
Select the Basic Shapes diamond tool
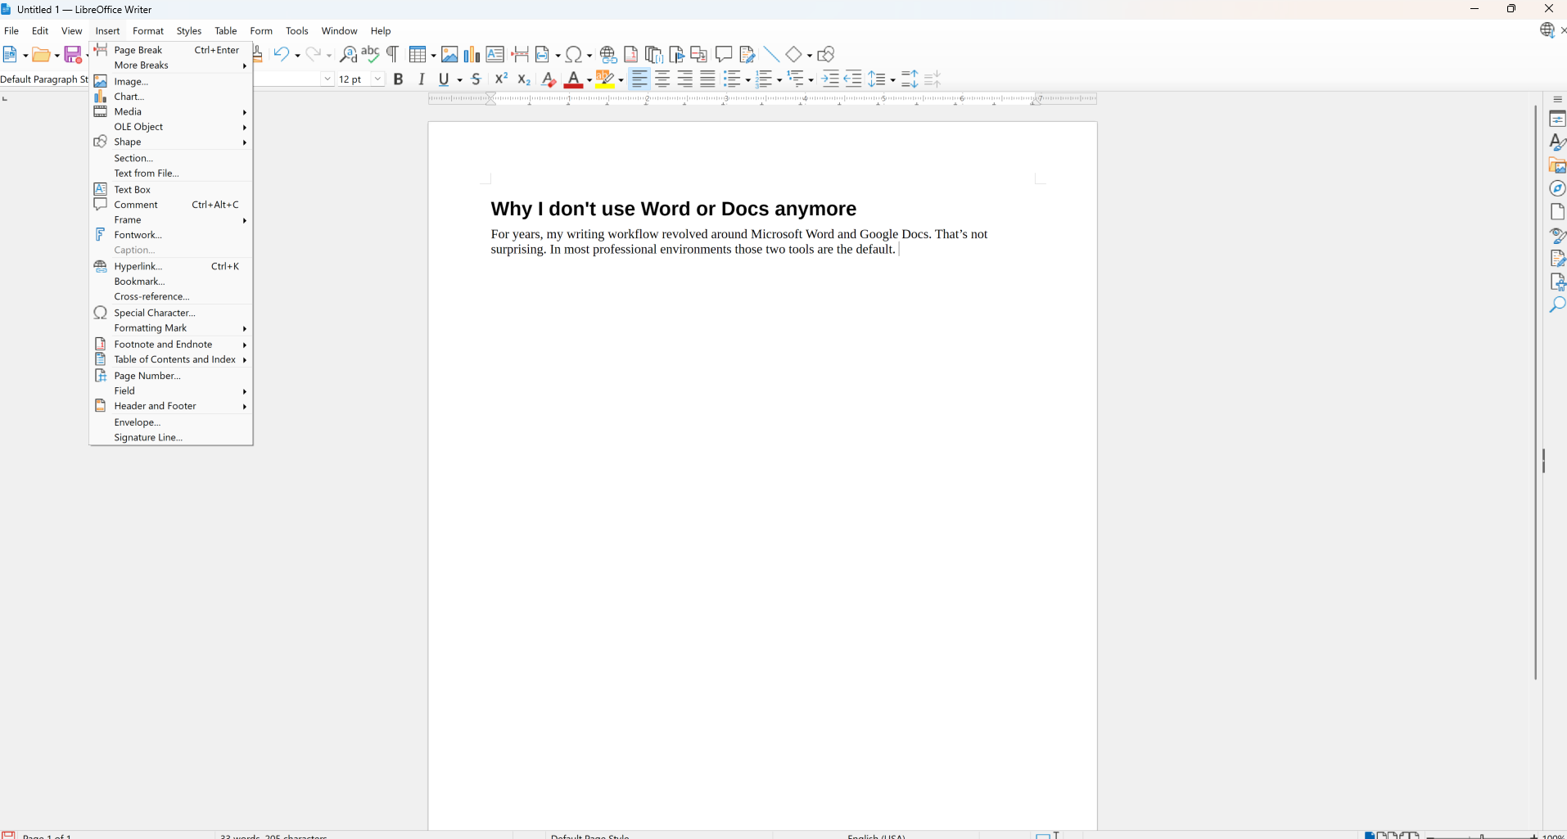pos(793,55)
